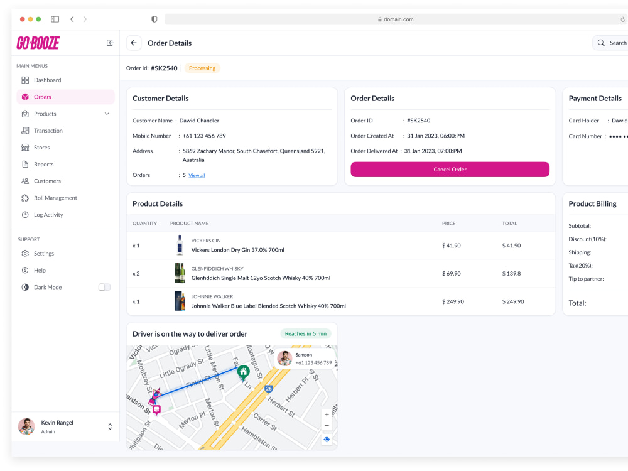Follow the View all orders link
The height and width of the screenshot is (471, 628).
pos(197,175)
